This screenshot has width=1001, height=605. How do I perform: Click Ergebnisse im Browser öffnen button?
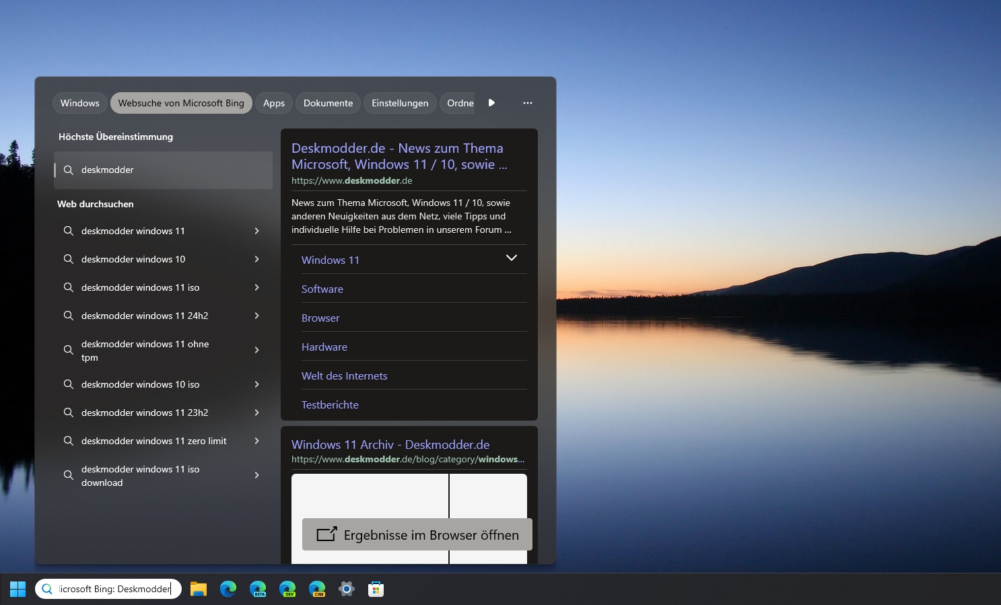pyautogui.click(x=417, y=534)
